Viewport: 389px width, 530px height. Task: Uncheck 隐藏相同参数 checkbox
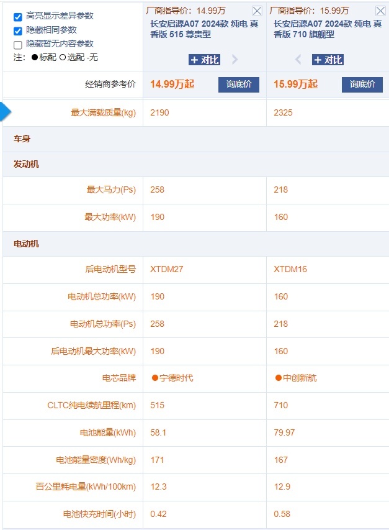(x=18, y=31)
